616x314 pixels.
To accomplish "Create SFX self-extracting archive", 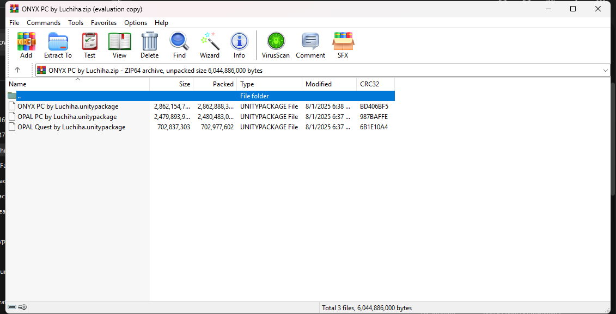I will pyautogui.click(x=343, y=41).
